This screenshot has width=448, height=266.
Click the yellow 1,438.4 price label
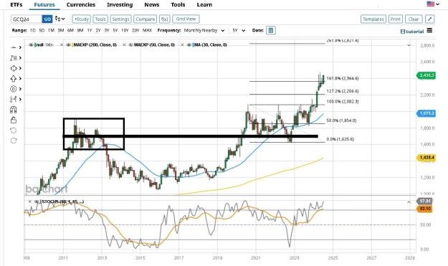(x=426, y=158)
